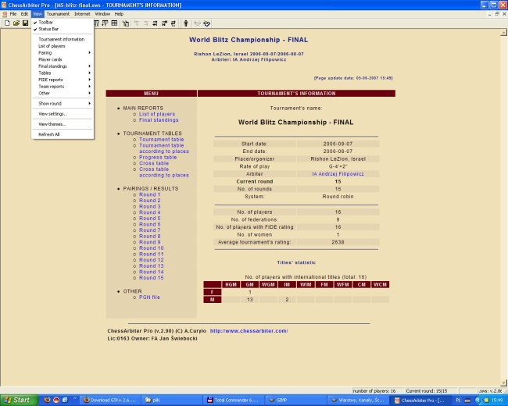Click the sorted table icon left of grid icon
Viewport: 508px width, 406px height.
point(105,23)
